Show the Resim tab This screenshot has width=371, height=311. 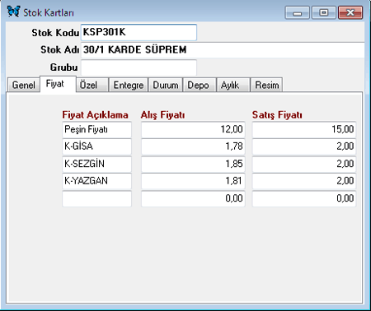(266, 85)
